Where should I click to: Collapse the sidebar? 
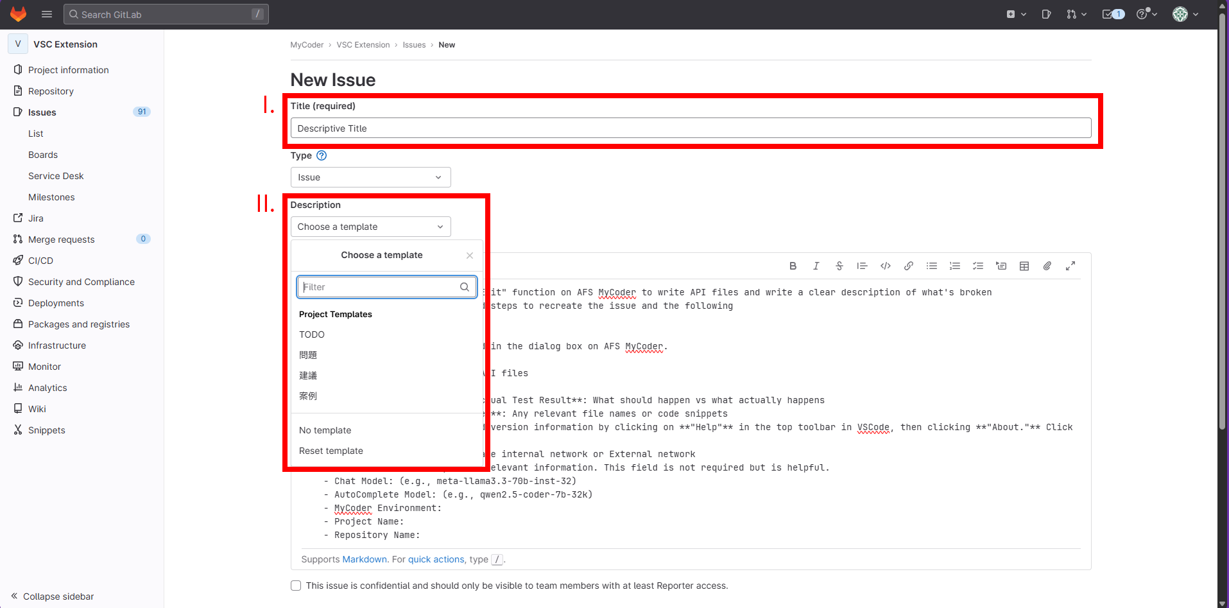coord(53,596)
